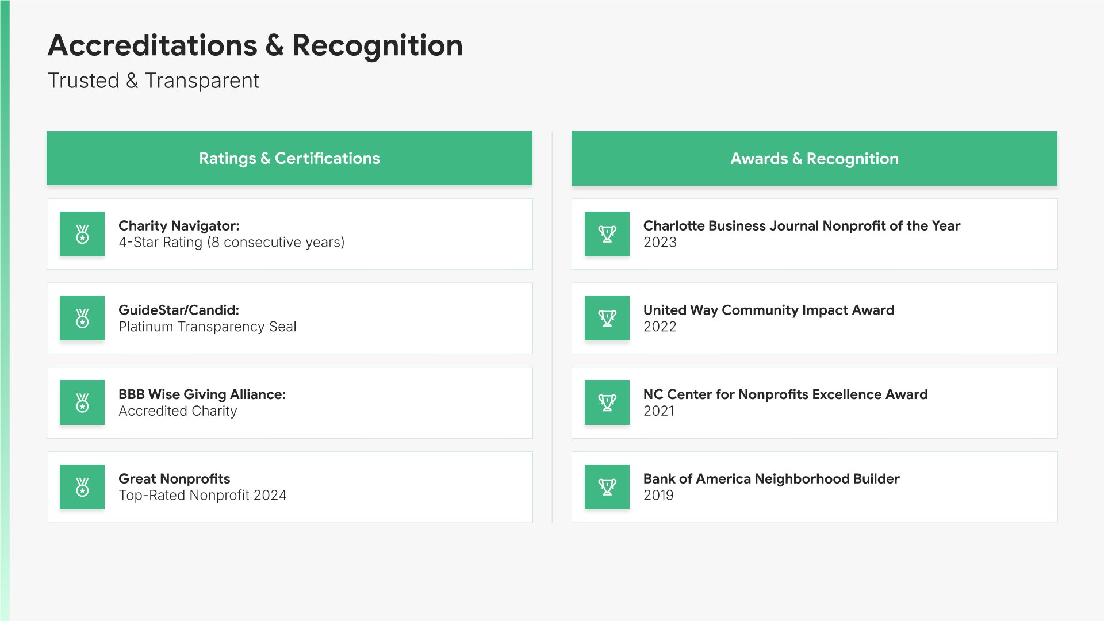Click trophy icon beside Bank of America award
This screenshot has width=1104, height=621.
[607, 487]
